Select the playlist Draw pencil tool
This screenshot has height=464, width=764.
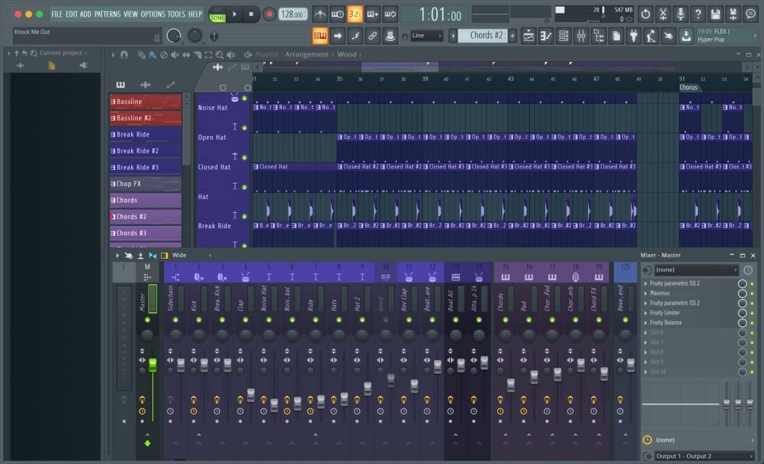[141, 55]
